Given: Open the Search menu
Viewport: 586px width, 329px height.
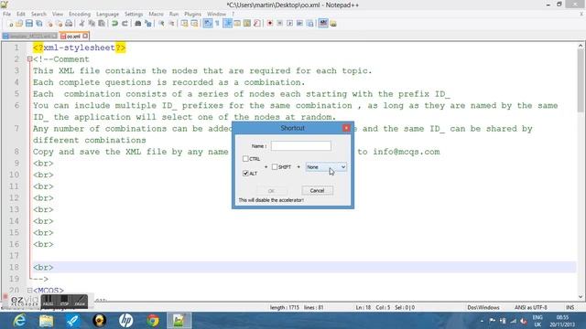Looking at the screenshot, I should tap(38, 15).
